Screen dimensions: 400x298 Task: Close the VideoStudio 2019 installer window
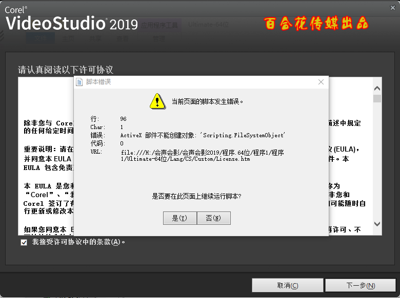[393, 8]
